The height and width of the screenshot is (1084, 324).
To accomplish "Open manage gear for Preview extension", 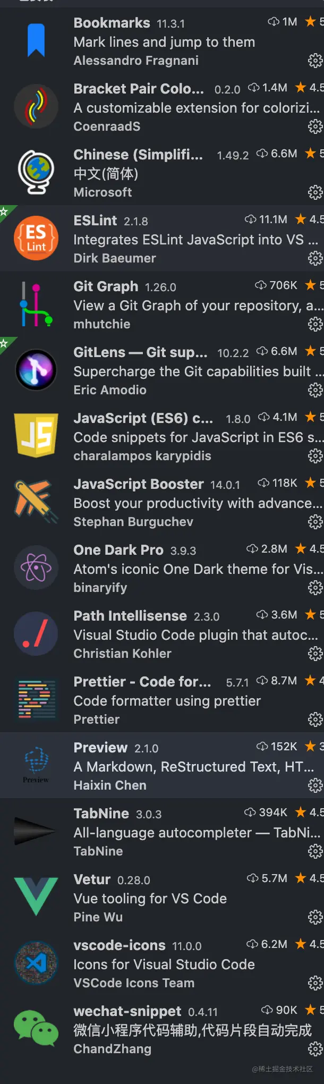I will click(x=316, y=785).
